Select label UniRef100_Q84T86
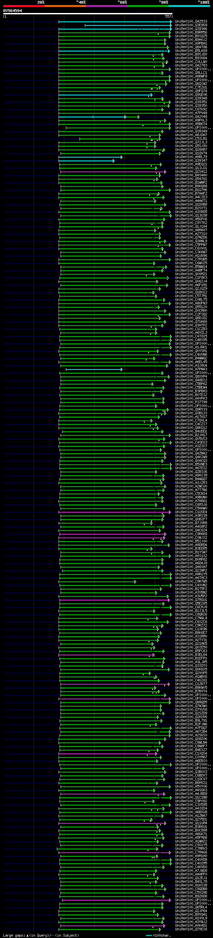Screen dimensions: 213x938 click(x=191, y=47)
